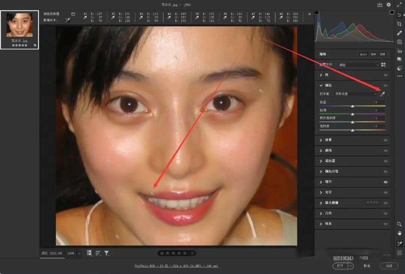Click the 色调 tint slider handle
The width and height of the screenshot is (405, 274).
[x=352, y=114]
